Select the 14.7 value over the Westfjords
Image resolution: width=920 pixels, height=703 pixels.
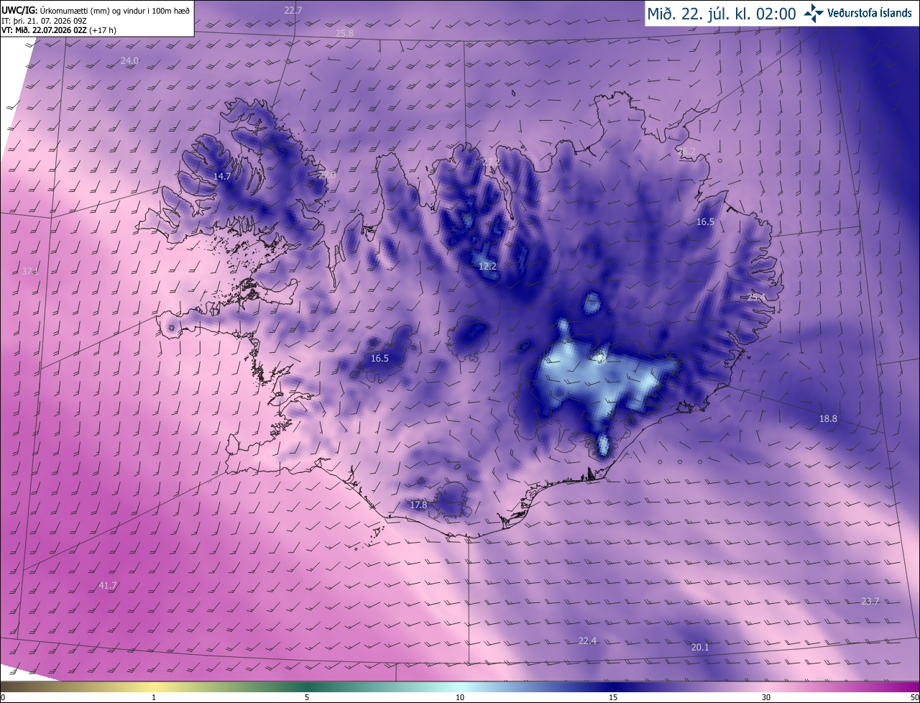[222, 176]
